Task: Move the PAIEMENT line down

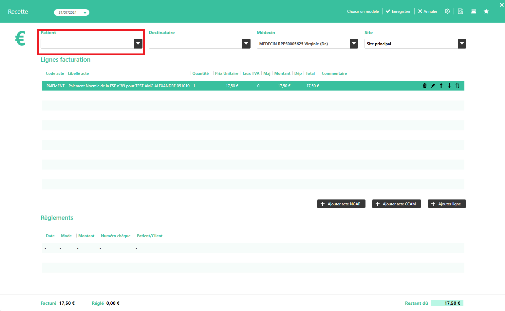Action: (x=449, y=86)
